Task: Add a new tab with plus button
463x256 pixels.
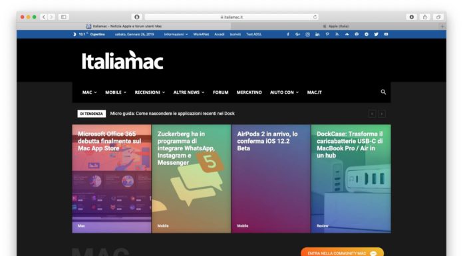Action: click(442, 27)
